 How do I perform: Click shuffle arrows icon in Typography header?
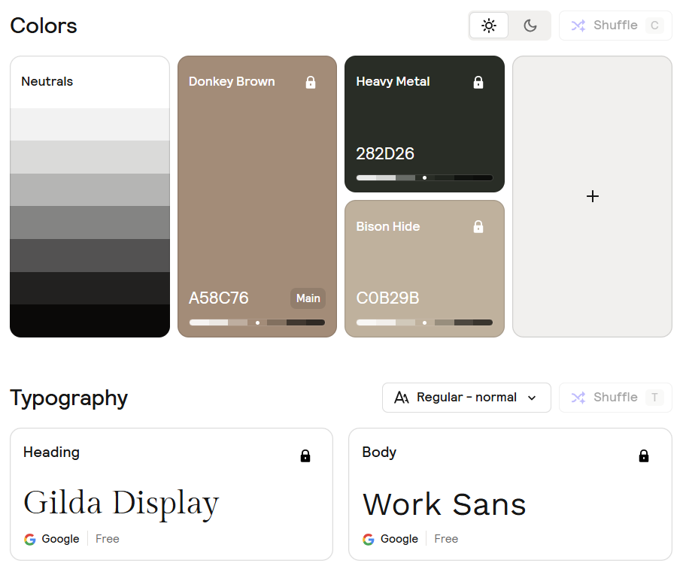pos(578,398)
